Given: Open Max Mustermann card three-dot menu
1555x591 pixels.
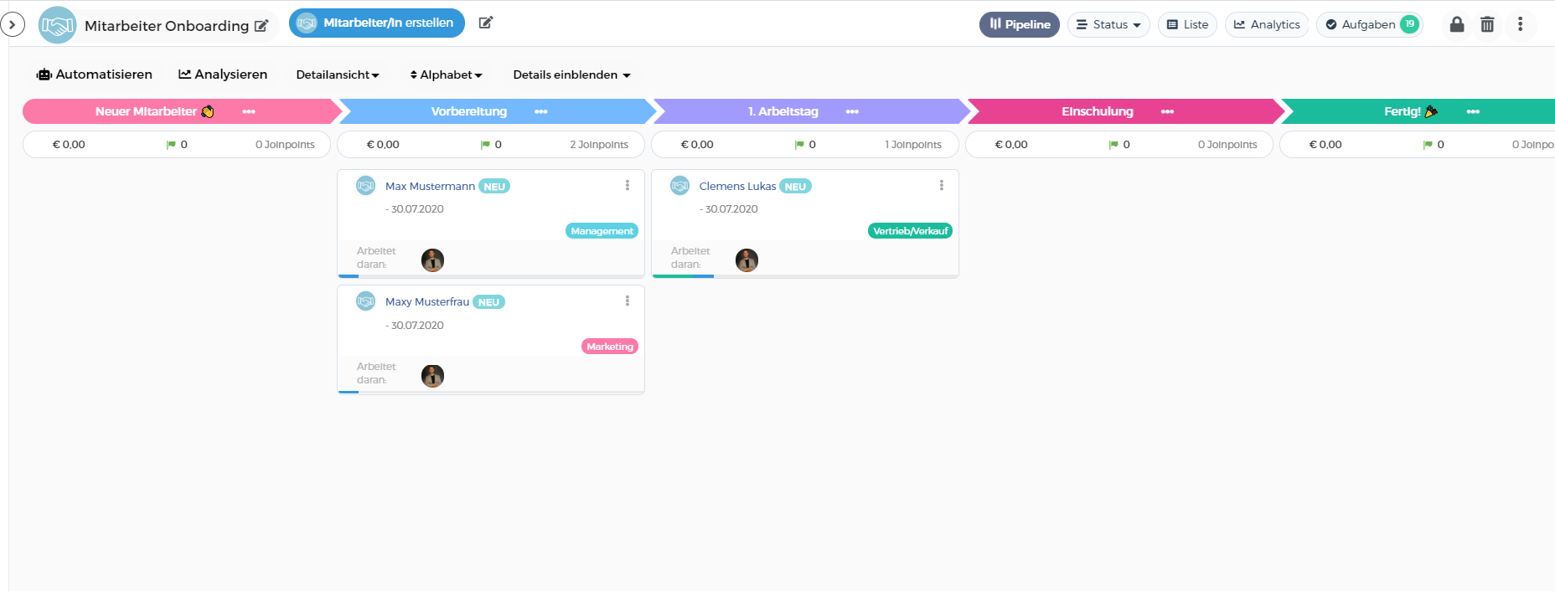Looking at the screenshot, I should click(627, 185).
